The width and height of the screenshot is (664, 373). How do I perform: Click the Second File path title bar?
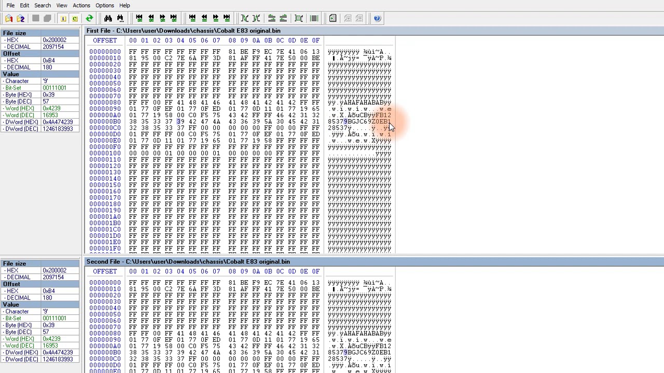374,262
